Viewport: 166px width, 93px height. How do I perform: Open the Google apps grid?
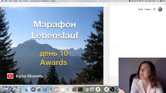pyautogui.click(x=154, y=9)
